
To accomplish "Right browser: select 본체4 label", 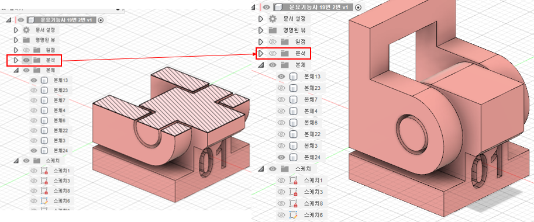I will click(311, 111).
